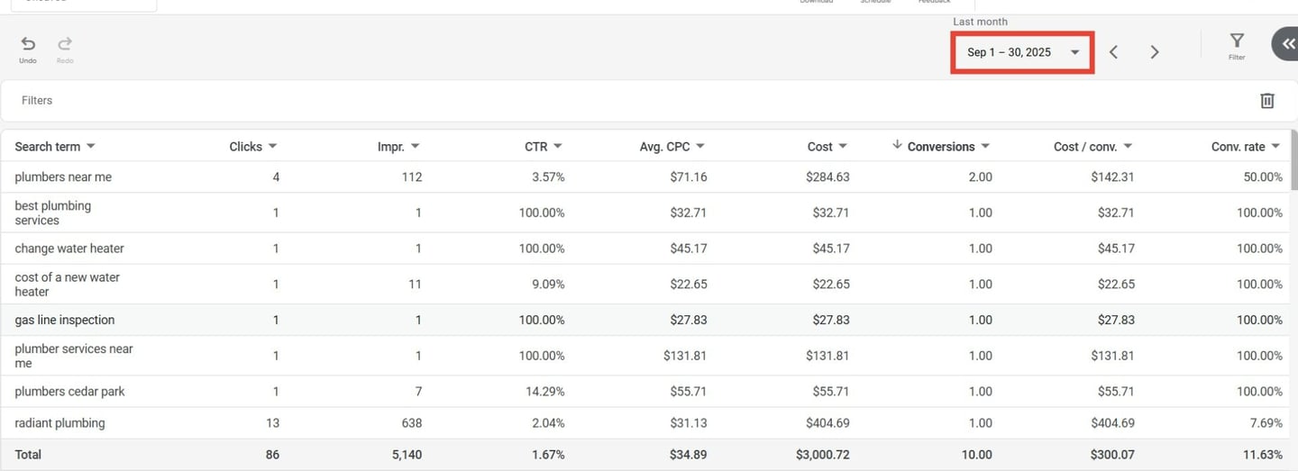
Task: Go to the previous date period arrow
Action: point(1113,52)
